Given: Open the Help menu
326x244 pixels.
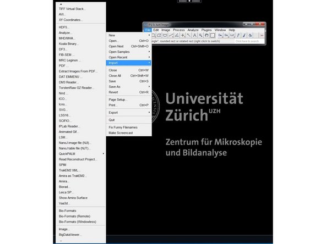Looking at the screenshot, I should [x=232, y=30].
